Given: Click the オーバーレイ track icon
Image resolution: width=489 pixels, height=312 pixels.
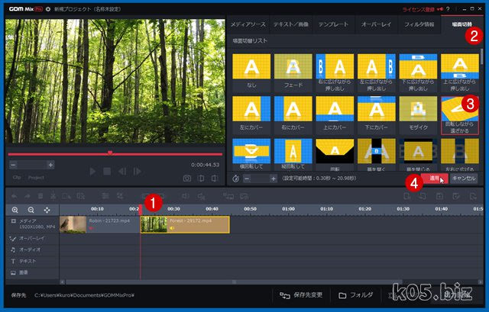Looking at the screenshot, I should [13, 239].
